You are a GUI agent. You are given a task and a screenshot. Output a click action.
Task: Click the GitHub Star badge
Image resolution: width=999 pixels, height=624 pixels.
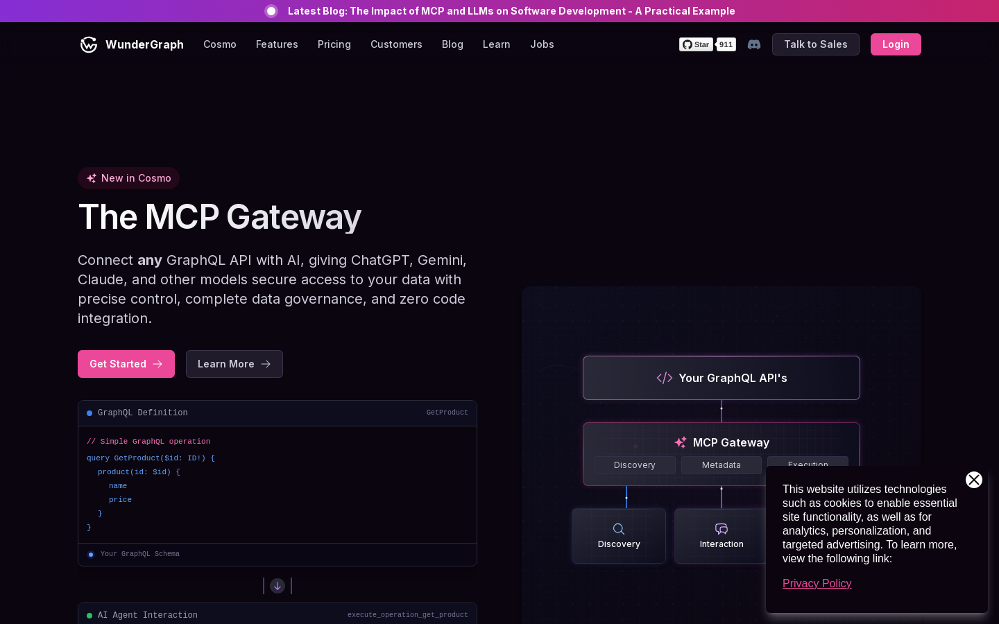click(696, 44)
